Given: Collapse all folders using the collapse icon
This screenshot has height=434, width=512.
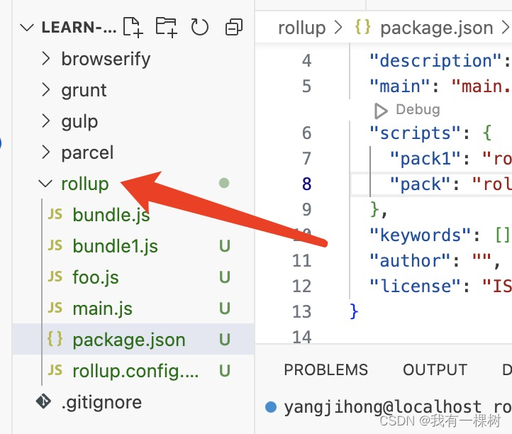Looking at the screenshot, I should click(x=234, y=27).
